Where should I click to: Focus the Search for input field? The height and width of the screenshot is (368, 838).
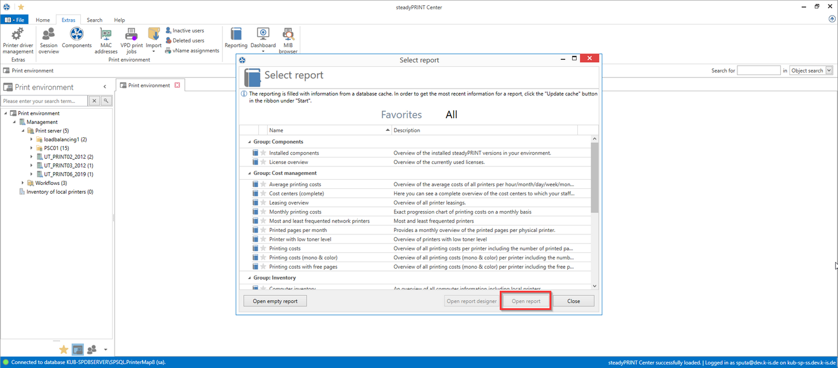(759, 70)
